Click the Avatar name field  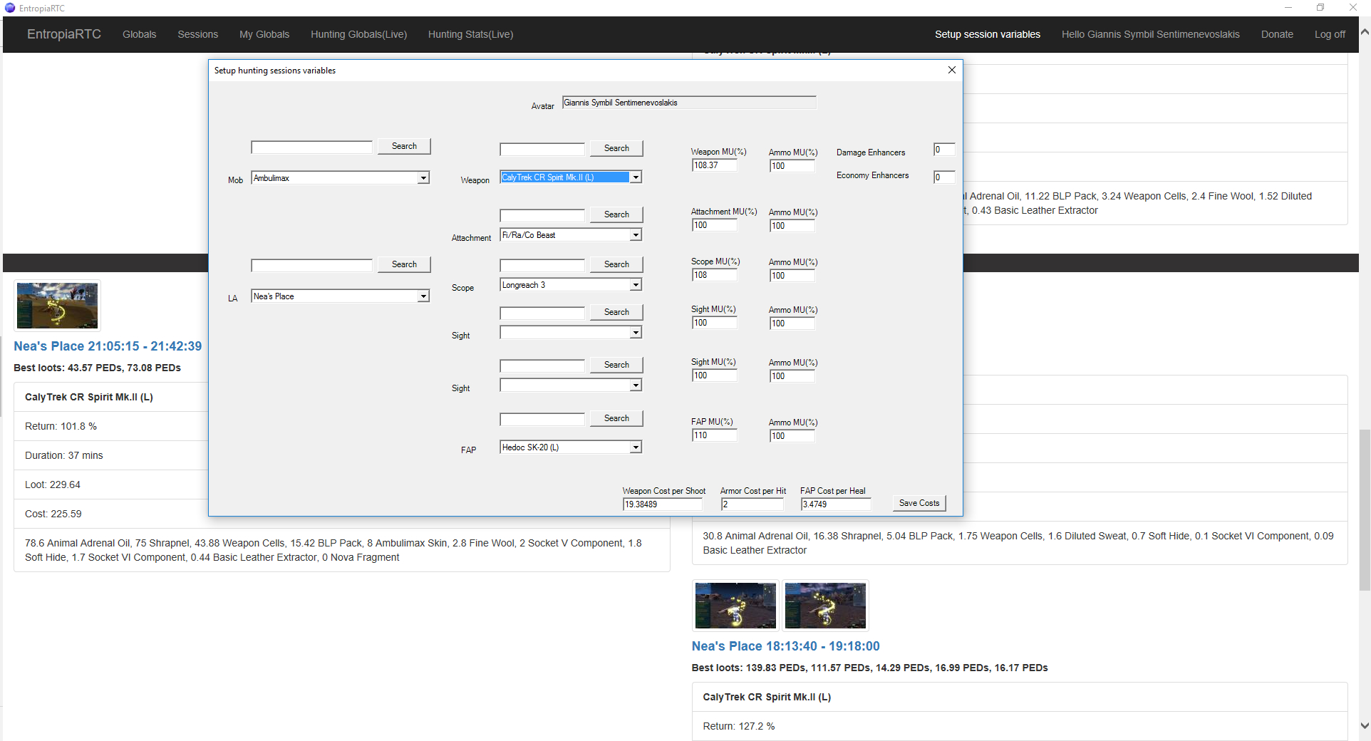(x=689, y=103)
